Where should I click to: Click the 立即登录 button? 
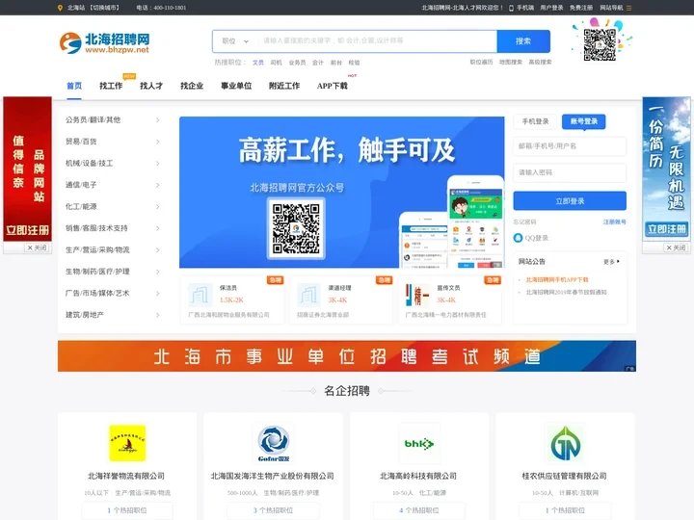(x=570, y=200)
